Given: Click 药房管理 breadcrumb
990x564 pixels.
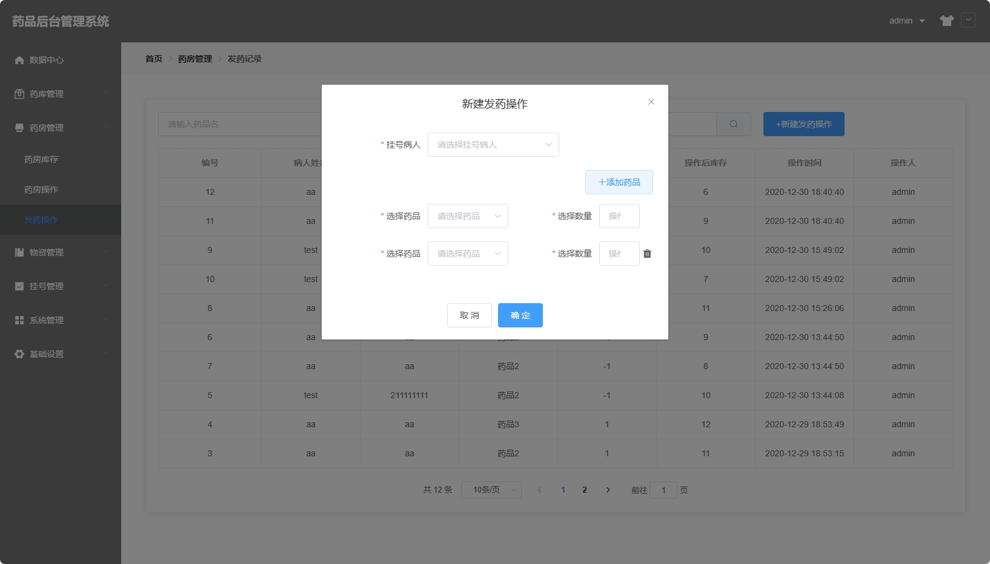Looking at the screenshot, I should tap(195, 59).
